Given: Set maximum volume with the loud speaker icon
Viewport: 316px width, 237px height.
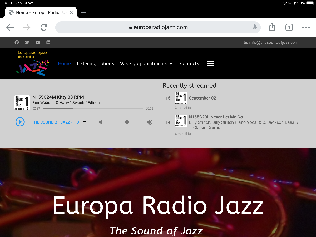Looking at the screenshot, I should click(x=150, y=122).
